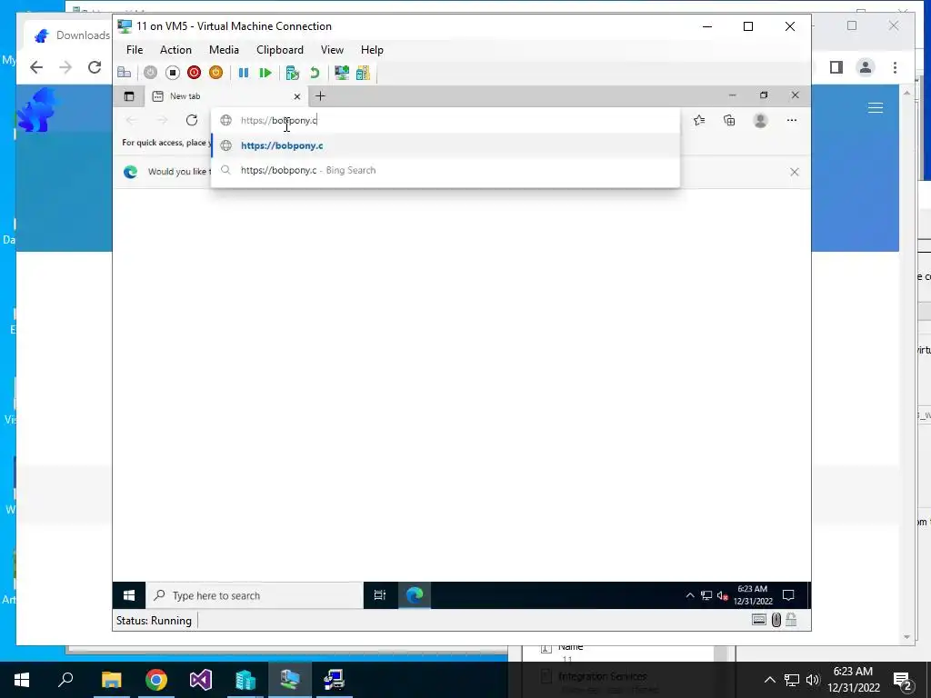This screenshot has width=931, height=698.
Task: Open Chrome profile avatar
Action: click(x=866, y=67)
